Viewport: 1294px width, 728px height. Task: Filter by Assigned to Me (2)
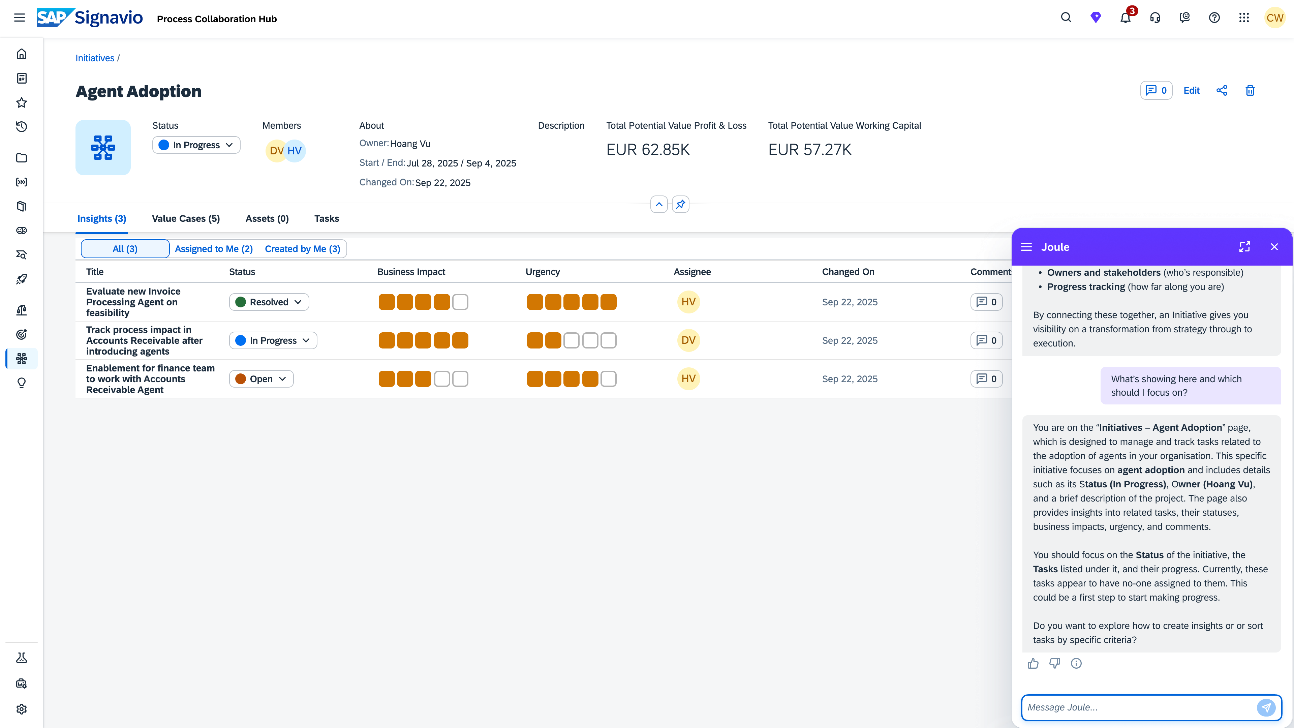(214, 249)
